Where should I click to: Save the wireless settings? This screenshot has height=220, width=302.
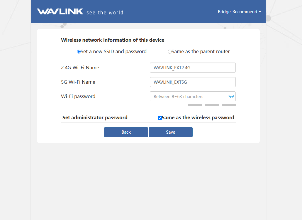tap(170, 132)
